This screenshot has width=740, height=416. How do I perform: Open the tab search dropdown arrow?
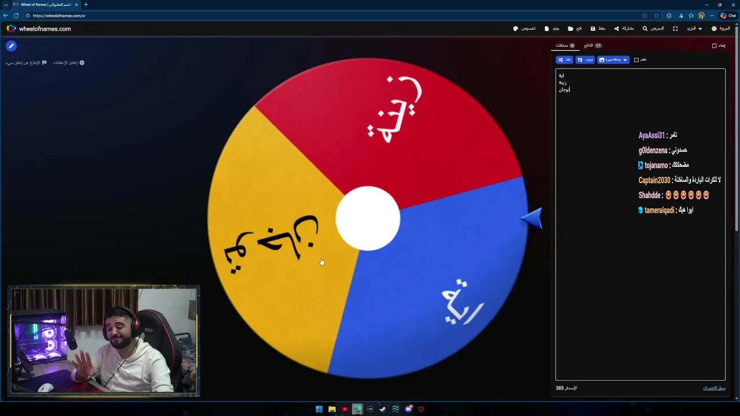pyautogui.click(x=5, y=5)
